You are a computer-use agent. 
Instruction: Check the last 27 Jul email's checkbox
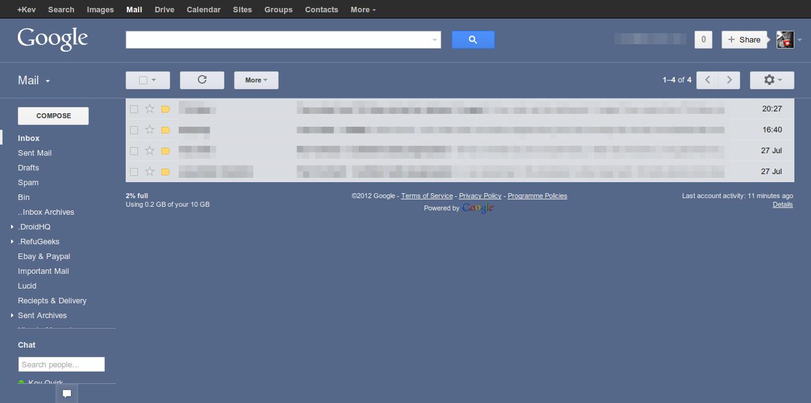pos(134,172)
